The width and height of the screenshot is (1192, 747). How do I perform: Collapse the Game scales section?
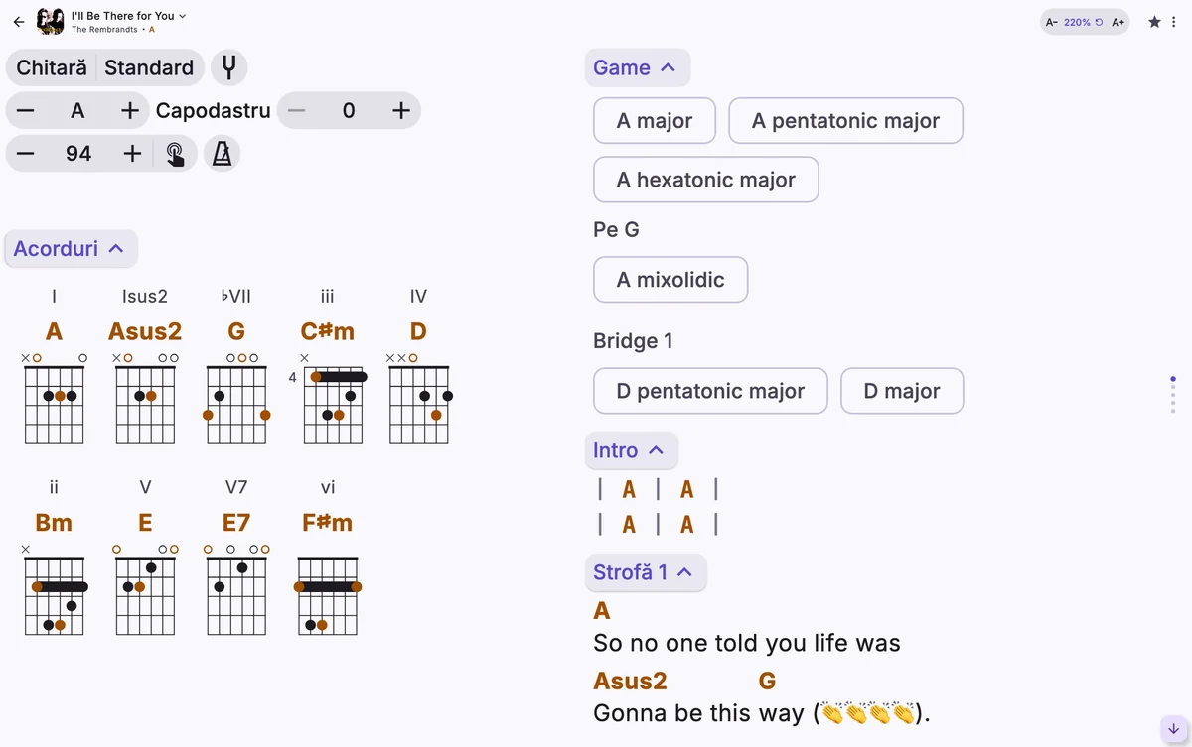pyautogui.click(x=636, y=67)
